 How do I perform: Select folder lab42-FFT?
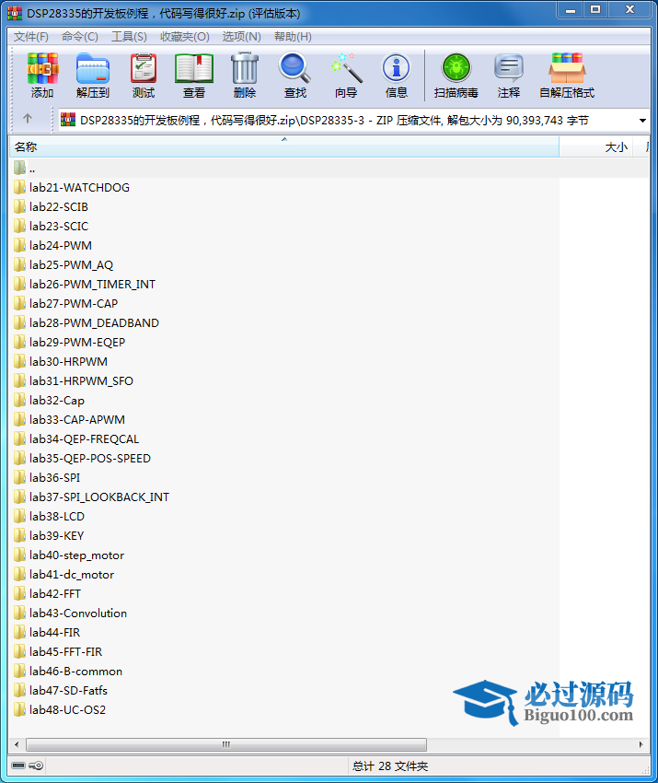47,594
